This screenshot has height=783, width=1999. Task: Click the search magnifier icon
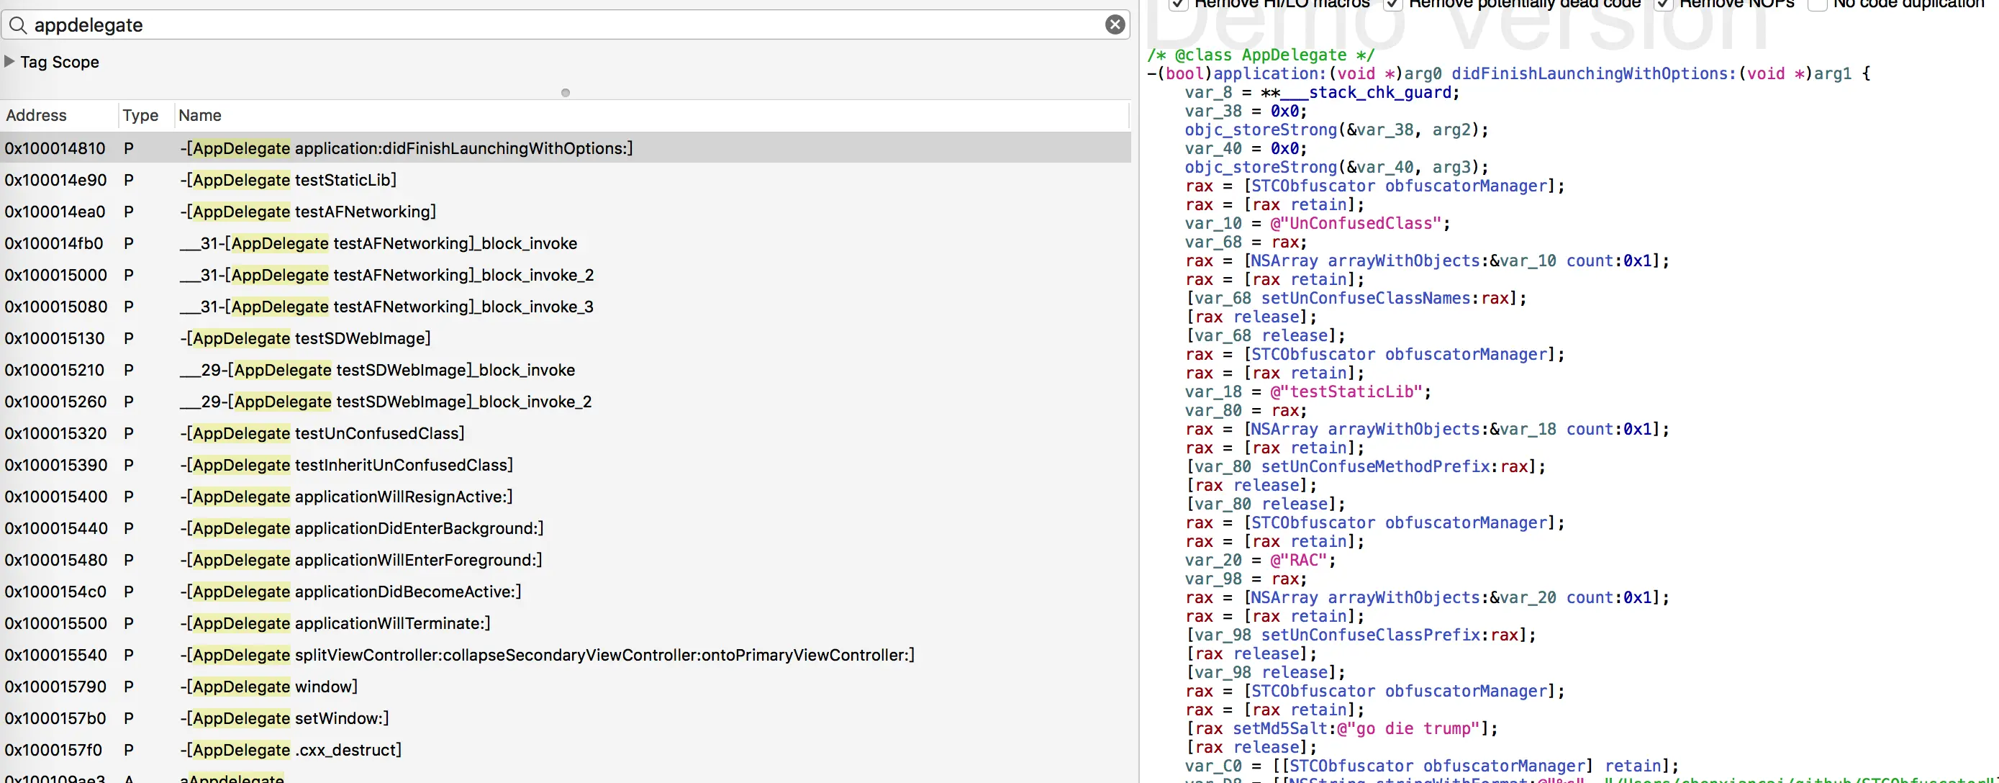coord(17,25)
